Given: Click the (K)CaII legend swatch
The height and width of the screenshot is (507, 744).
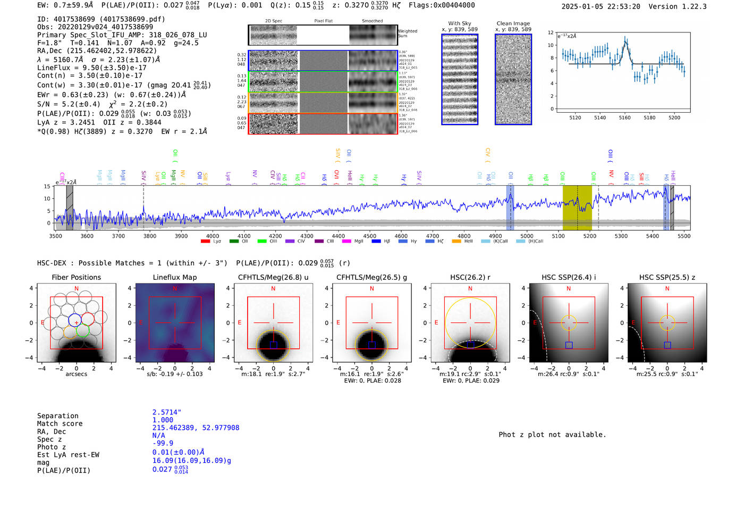Looking at the screenshot, I should click(486, 242).
